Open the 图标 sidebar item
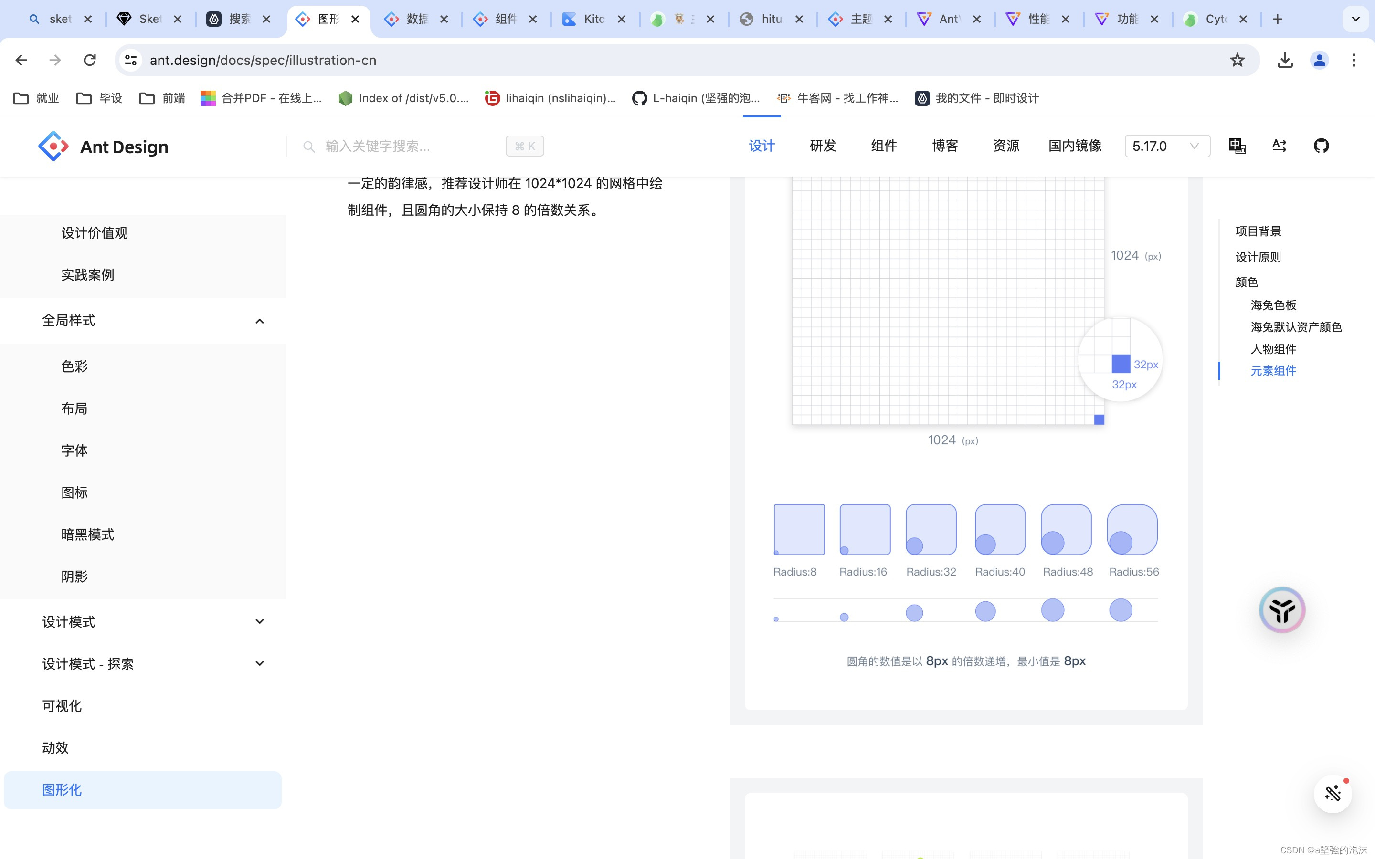 [143, 492]
